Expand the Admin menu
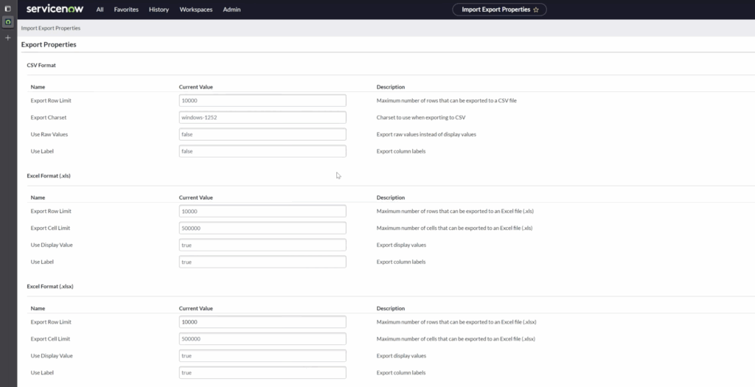Viewport: 755px width, 387px height. pyautogui.click(x=232, y=10)
